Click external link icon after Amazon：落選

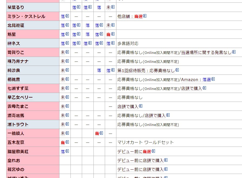tap(213, 79)
